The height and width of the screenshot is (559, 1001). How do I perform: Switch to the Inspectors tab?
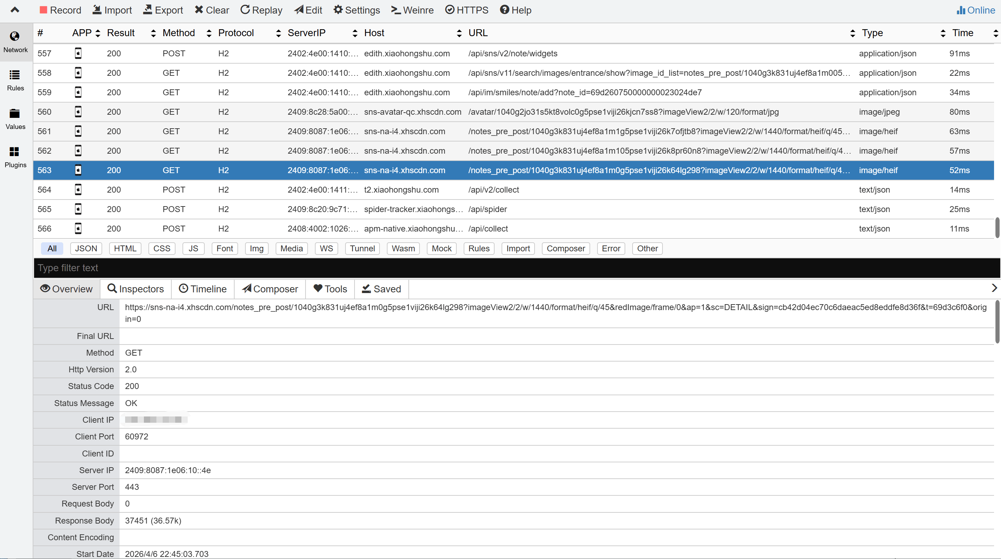click(x=136, y=289)
